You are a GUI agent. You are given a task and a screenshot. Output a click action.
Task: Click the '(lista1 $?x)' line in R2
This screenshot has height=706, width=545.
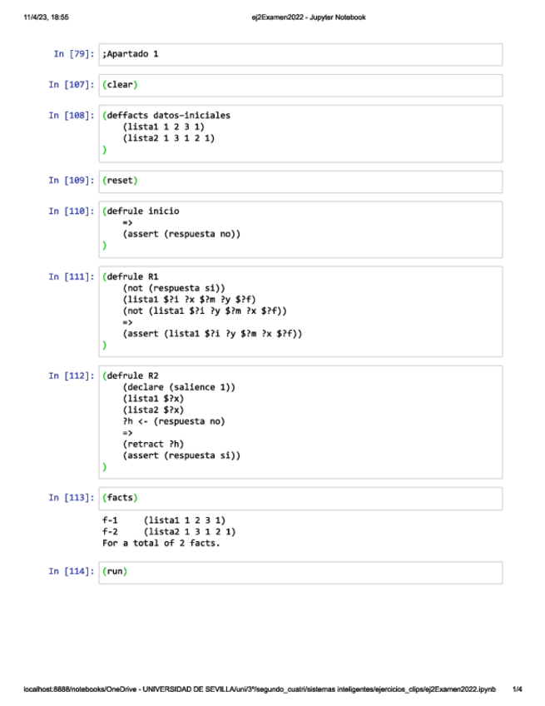pos(153,398)
